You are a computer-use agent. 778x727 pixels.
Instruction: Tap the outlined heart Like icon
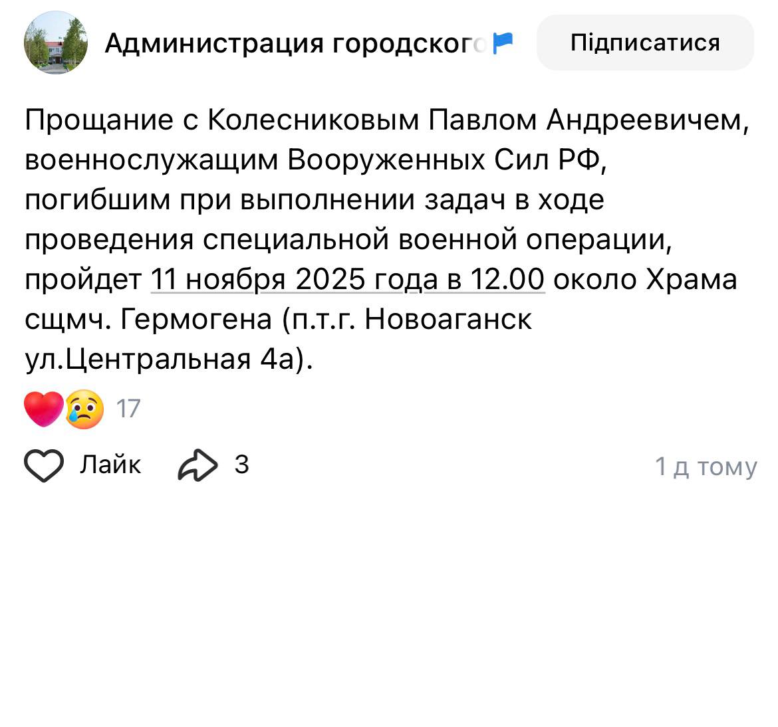(x=44, y=465)
